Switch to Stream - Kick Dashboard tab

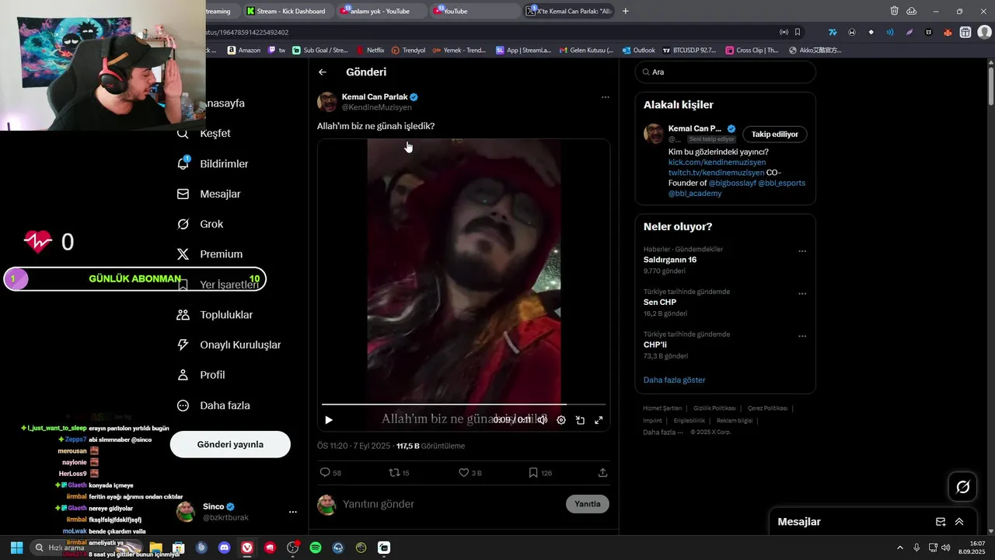[287, 11]
